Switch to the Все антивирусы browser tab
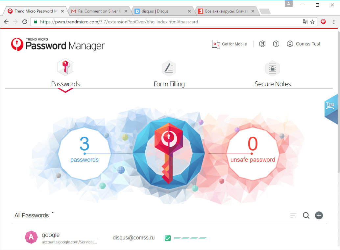Screen dimensions: 340x250 coord(226,11)
